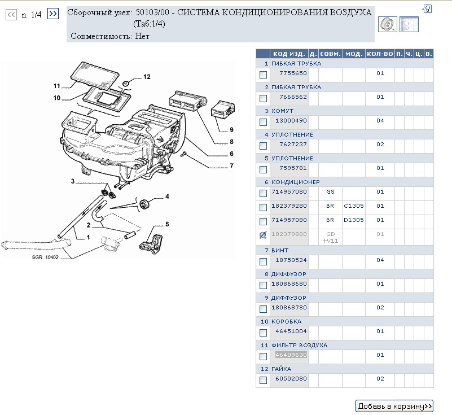This screenshot has width=452, height=415.
Task: Open the parts table view thumbnail
Action: pyautogui.click(x=409, y=24)
